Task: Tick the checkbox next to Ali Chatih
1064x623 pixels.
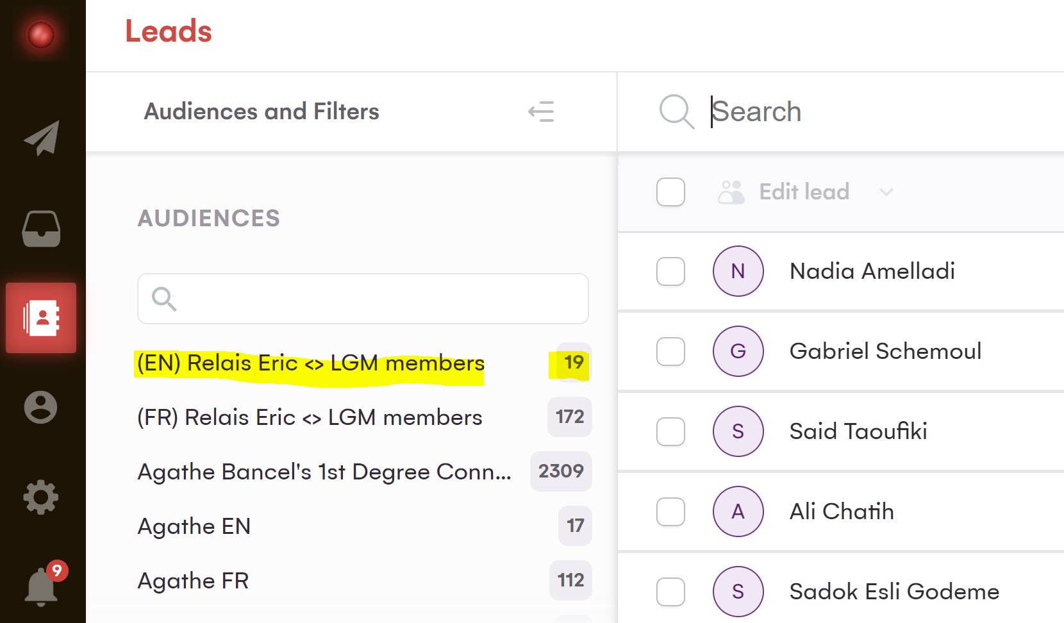Action: [670, 511]
